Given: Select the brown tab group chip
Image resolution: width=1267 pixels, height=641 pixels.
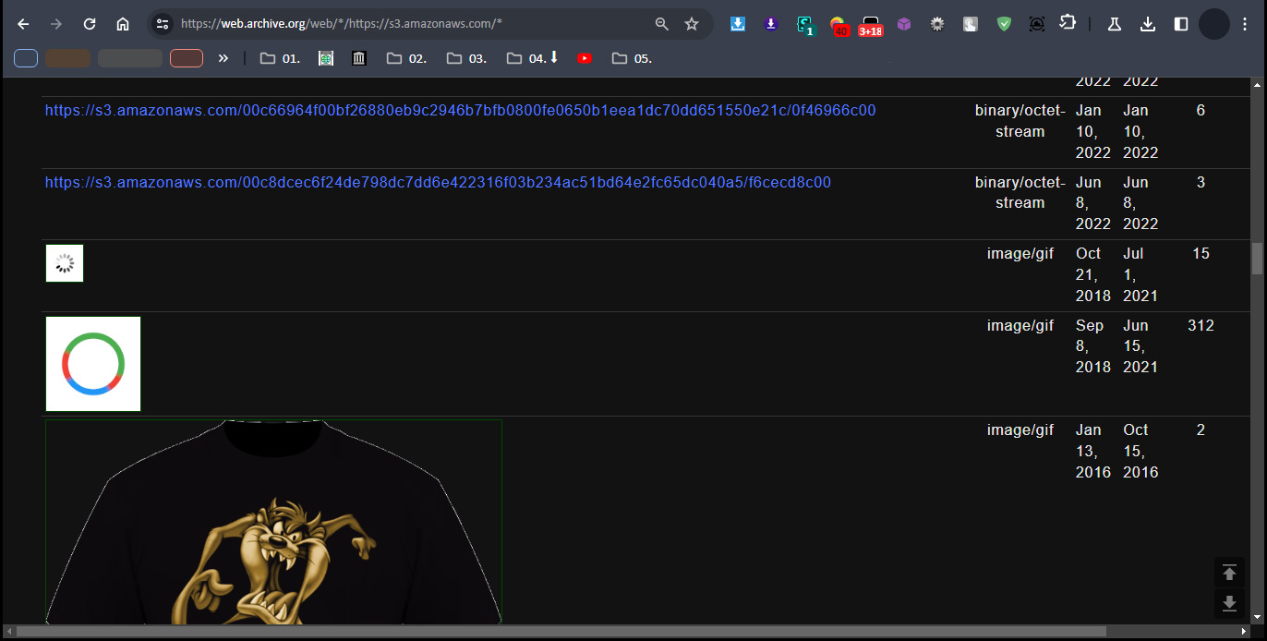Looking at the screenshot, I should point(67,58).
